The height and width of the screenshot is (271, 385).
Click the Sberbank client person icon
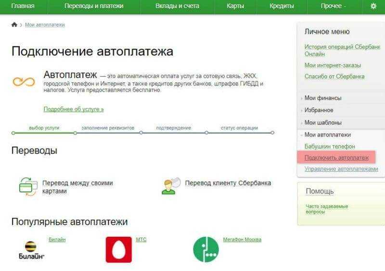[171, 186]
